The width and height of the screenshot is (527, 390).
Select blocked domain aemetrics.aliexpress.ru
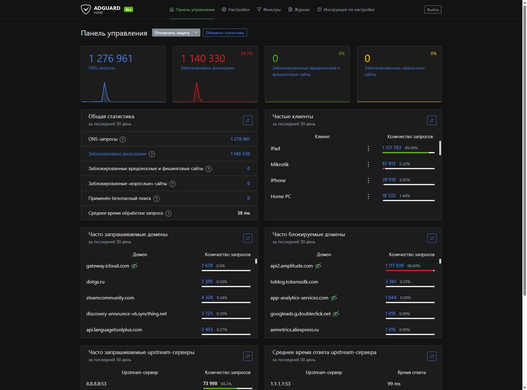(294, 330)
